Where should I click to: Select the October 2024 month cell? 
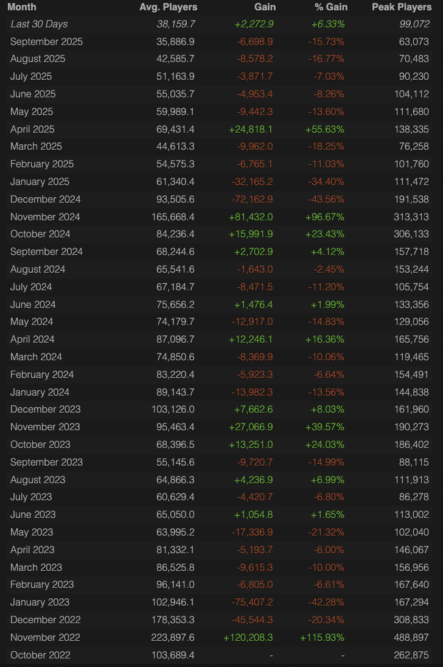pyautogui.click(x=40, y=234)
